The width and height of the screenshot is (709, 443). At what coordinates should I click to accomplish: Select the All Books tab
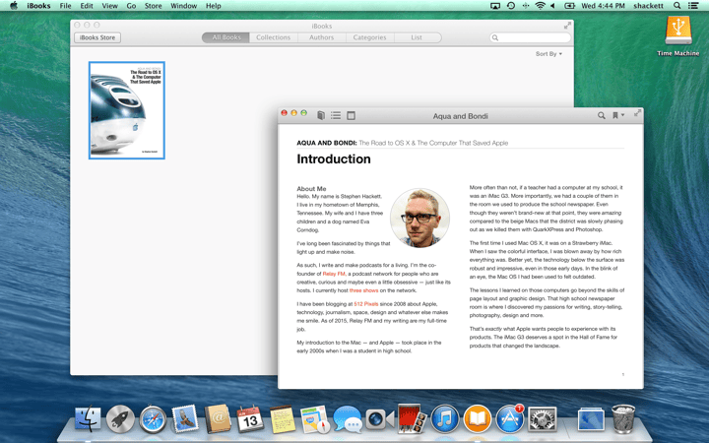pyautogui.click(x=226, y=37)
